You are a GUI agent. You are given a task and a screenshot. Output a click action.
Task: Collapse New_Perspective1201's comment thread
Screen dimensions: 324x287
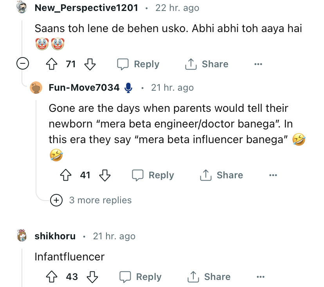(22, 64)
